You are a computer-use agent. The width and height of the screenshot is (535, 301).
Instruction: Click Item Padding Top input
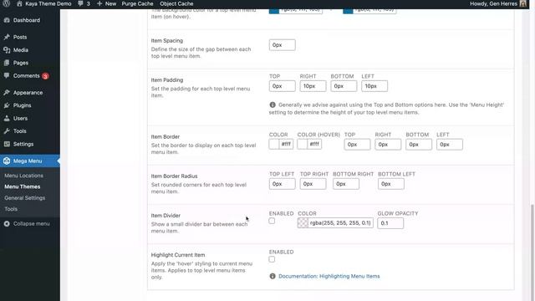pyautogui.click(x=283, y=86)
